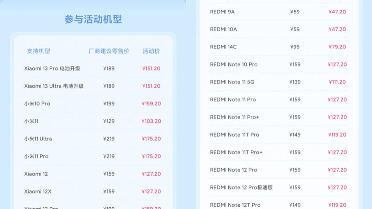Image resolution: width=372 pixels, height=209 pixels.
Task: Click ¥127.20 in the Xiaomi 12X row
Action: 151,191
